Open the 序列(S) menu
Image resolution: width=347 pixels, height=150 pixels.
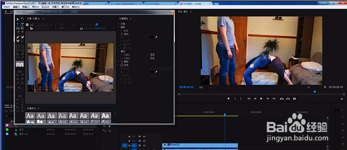pyautogui.click(x=35, y=7)
